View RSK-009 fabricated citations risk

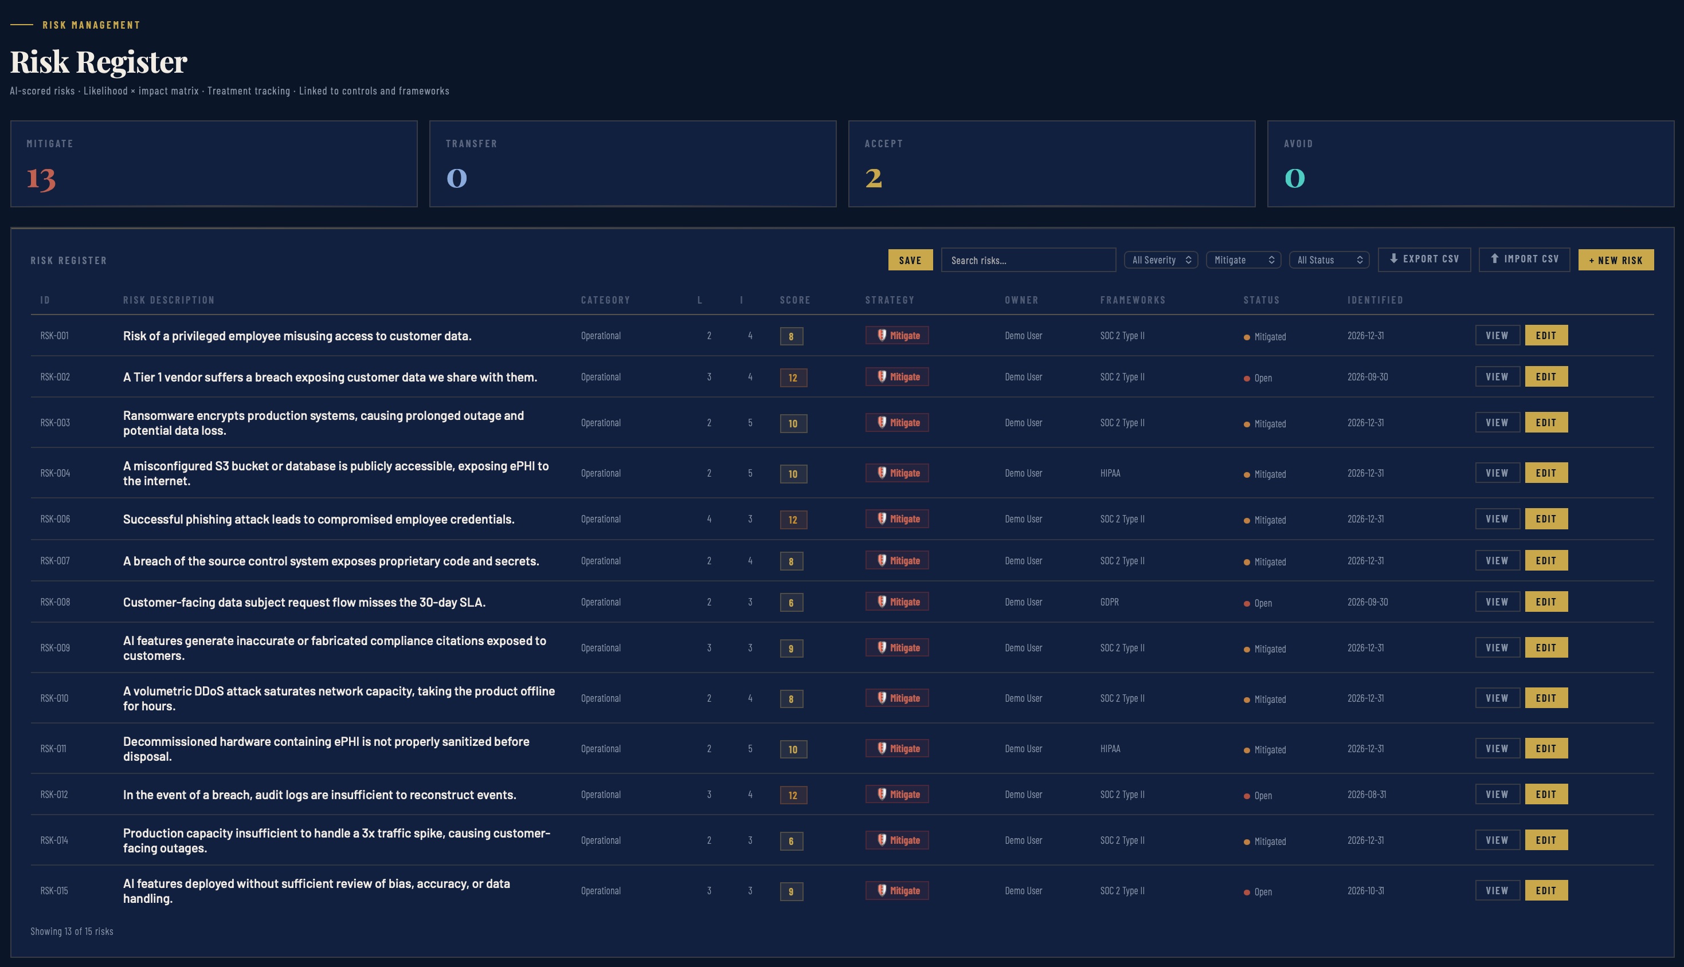[1497, 647]
